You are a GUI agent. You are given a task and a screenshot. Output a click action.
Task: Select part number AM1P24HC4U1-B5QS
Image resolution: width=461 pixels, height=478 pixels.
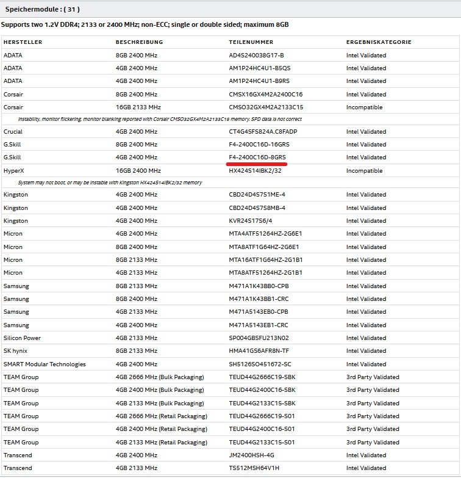(x=259, y=68)
